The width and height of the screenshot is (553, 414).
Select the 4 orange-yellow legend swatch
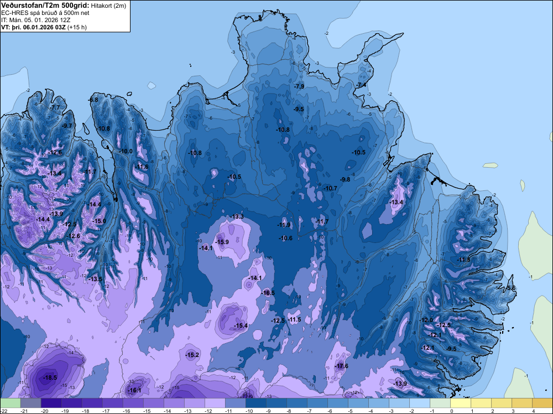tap(542, 403)
